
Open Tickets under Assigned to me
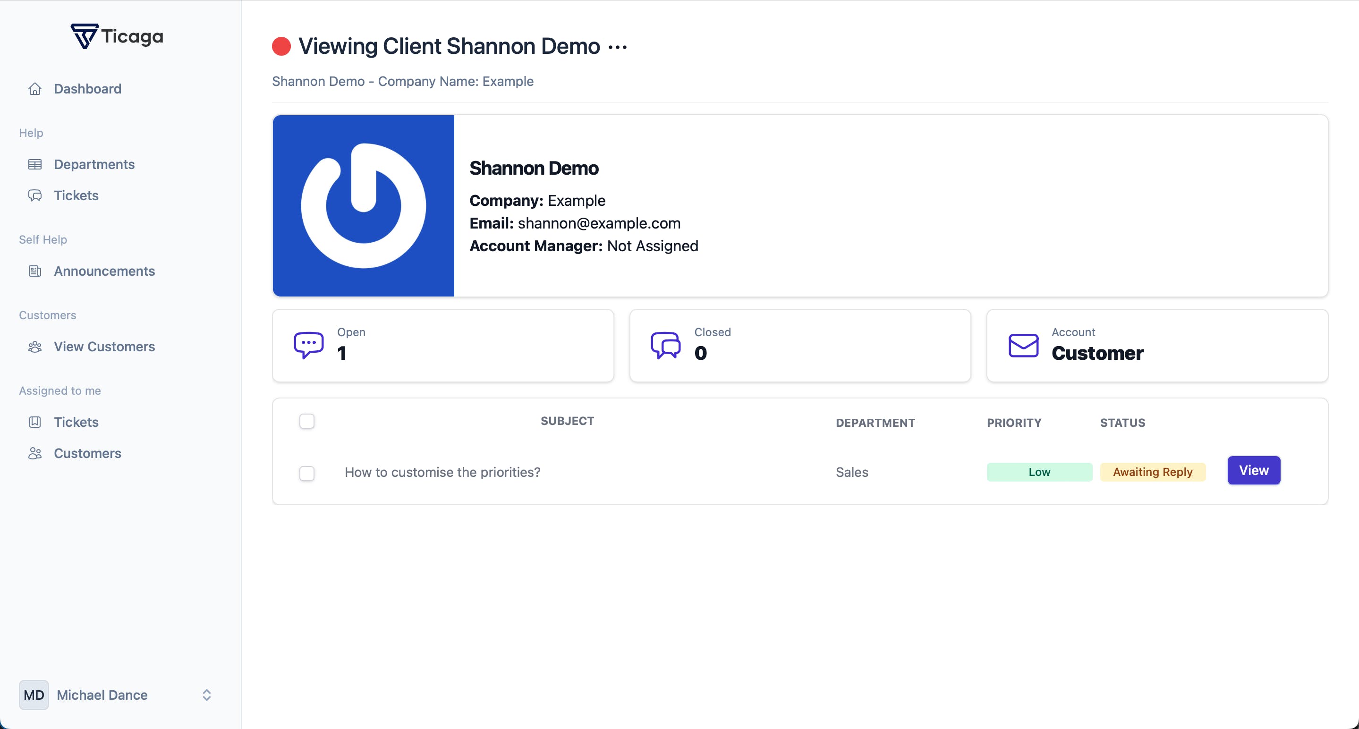(x=76, y=422)
